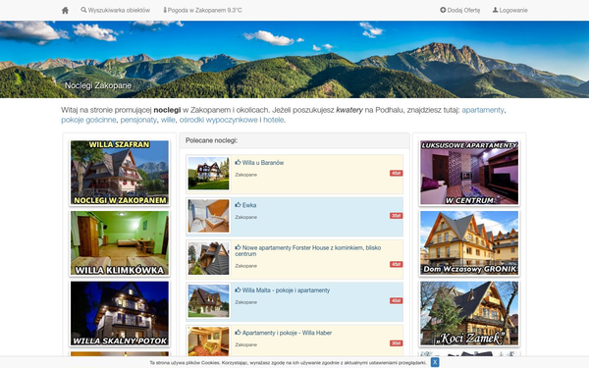Open Luksusowe Apartamenty w Centrum banner
Image resolution: width=589 pixels, height=368 pixels.
point(469,173)
